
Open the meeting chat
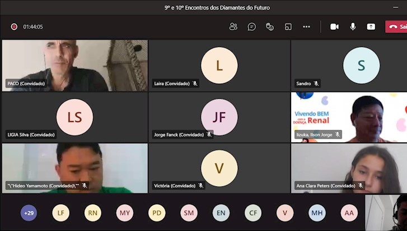pyautogui.click(x=252, y=26)
